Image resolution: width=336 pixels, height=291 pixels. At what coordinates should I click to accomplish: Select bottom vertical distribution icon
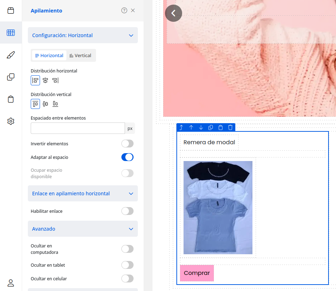[x=55, y=104]
